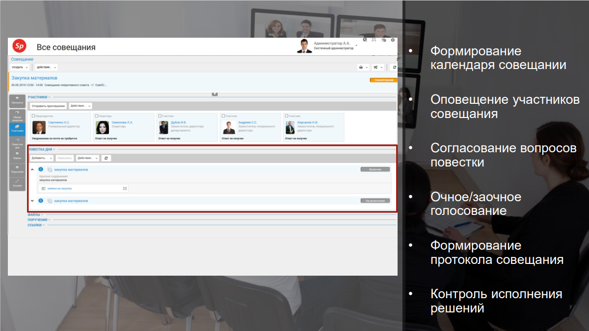The image size is (589, 331).
Task: Collapse the УЧАСТНИКИ section header
Action: 39,97
